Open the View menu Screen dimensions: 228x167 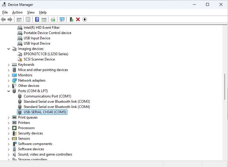(x=31, y=12)
